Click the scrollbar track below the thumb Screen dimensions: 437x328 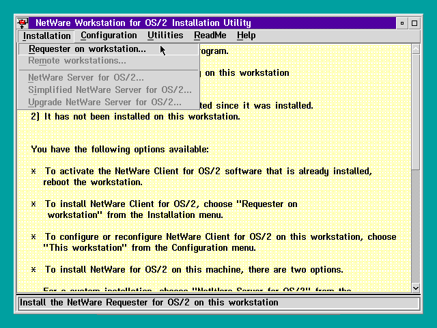pyautogui.click(x=416, y=226)
